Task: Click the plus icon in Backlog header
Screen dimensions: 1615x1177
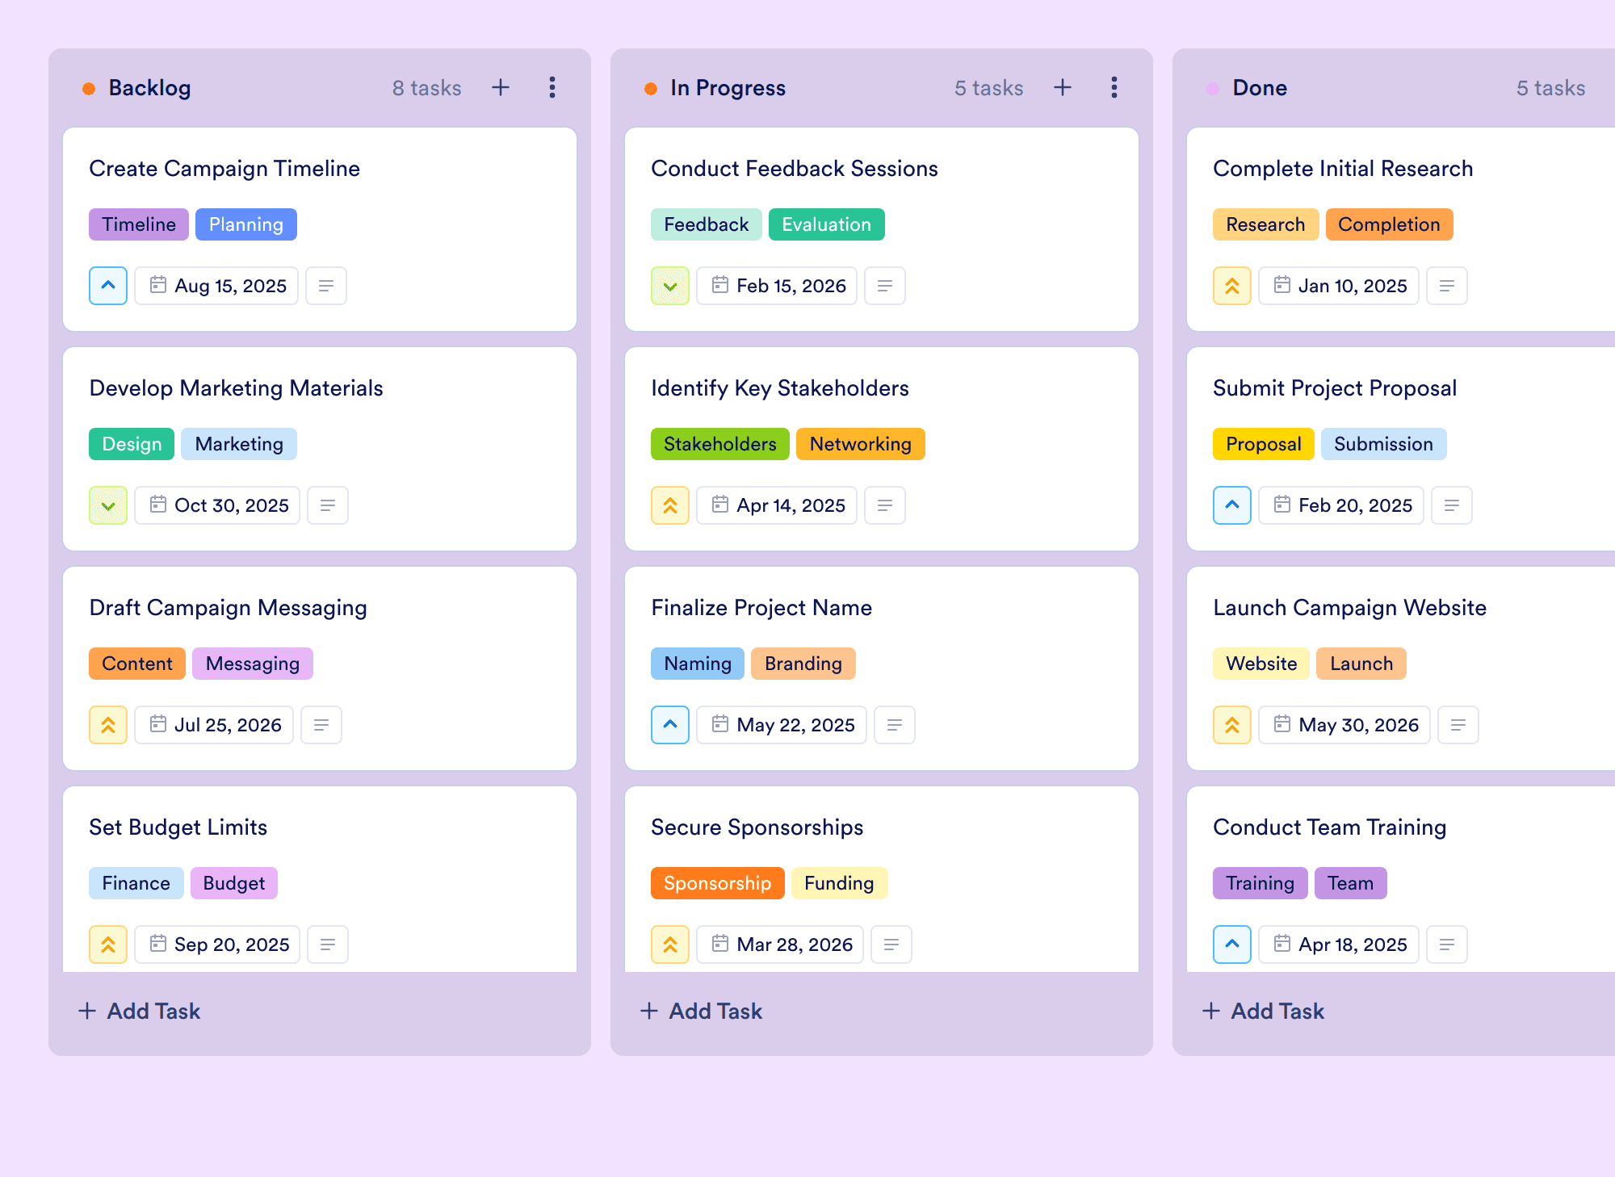Action: tap(501, 87)
